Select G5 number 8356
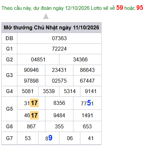Screen dimensions: 146x146 (x=59, y=103)
